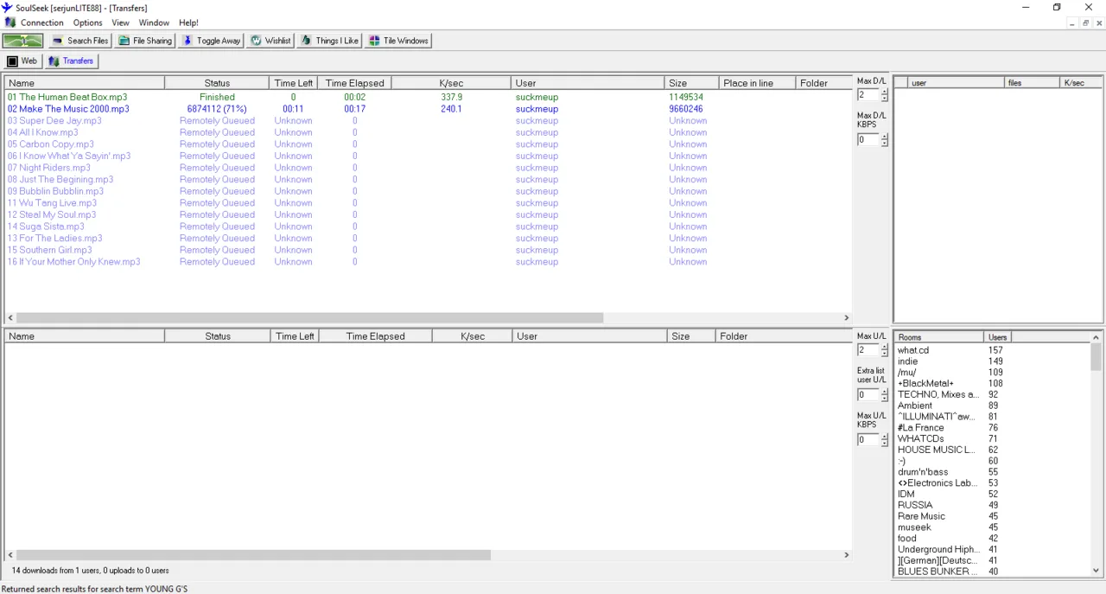
Task: Select the indie room in the list
Action: tap(907, 361)
